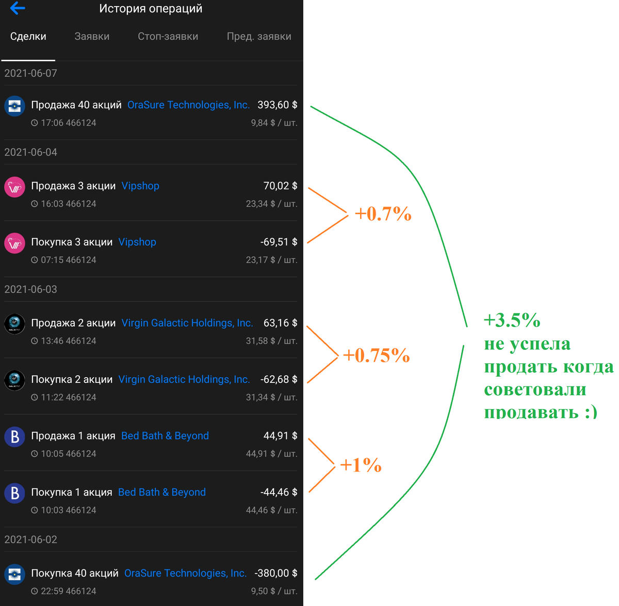Open OraSure Technologies link in Покупка 40 акций

(x=185, y=574)
